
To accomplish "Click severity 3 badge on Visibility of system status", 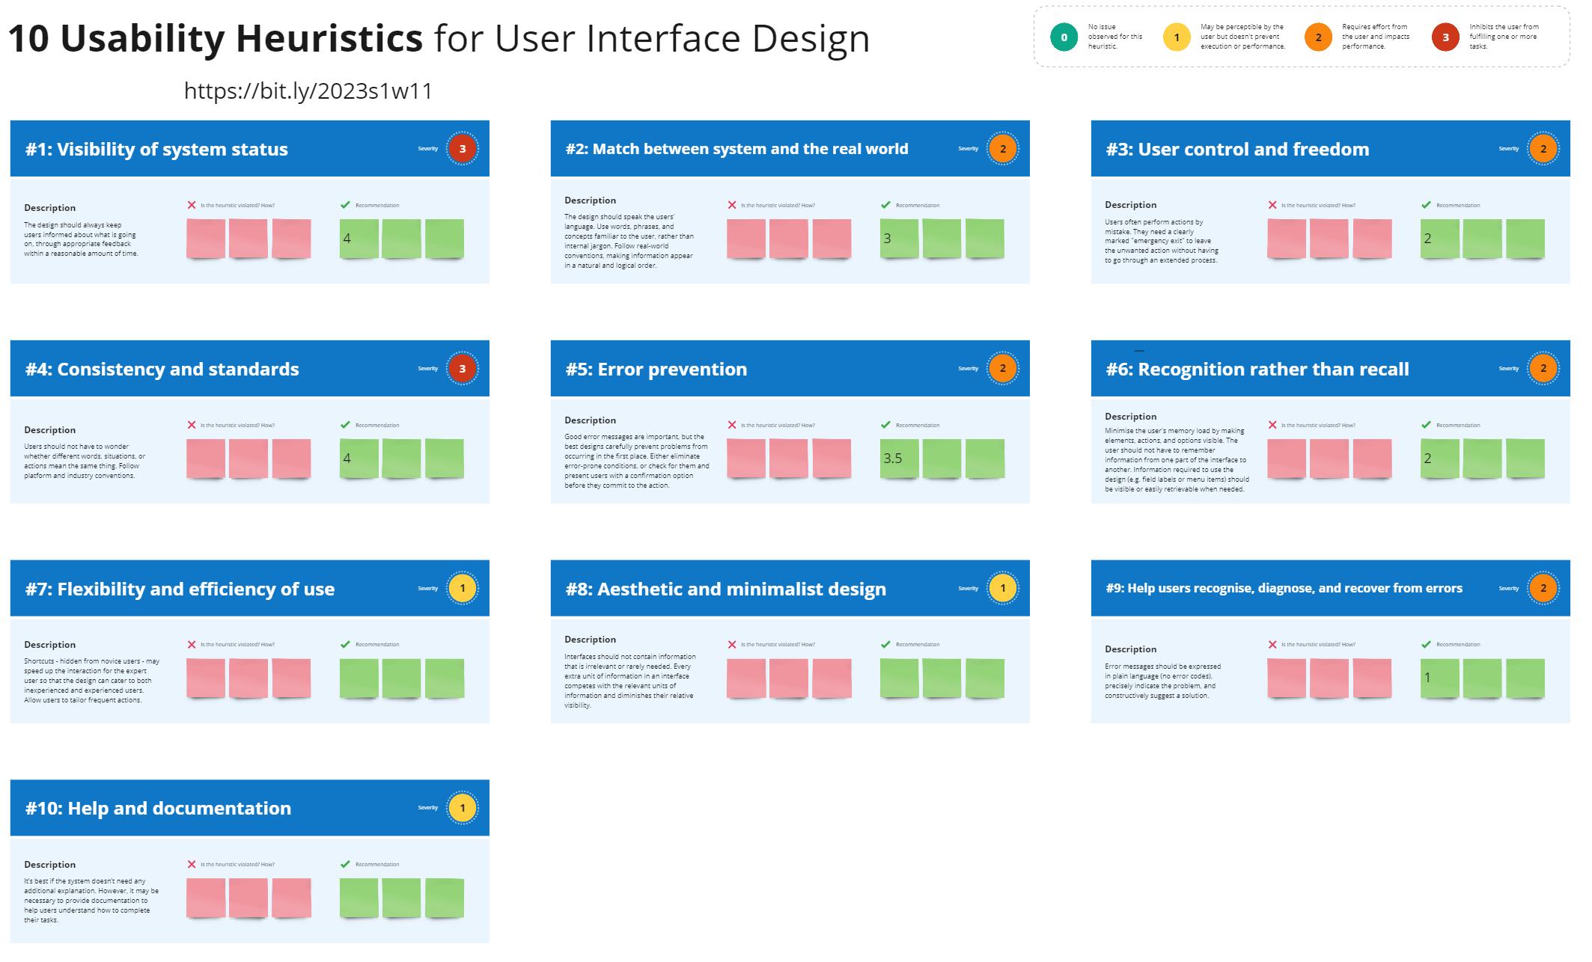I will 462,149.
